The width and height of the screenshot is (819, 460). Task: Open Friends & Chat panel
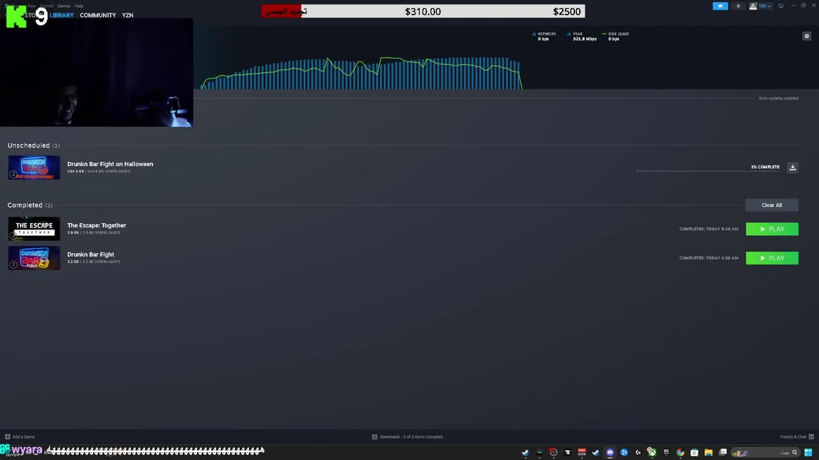click(x=796, y=437)
